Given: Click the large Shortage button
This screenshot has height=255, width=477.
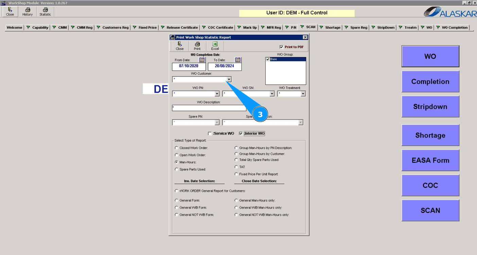Looking at the screenshot, I should (x=430, y=135).
